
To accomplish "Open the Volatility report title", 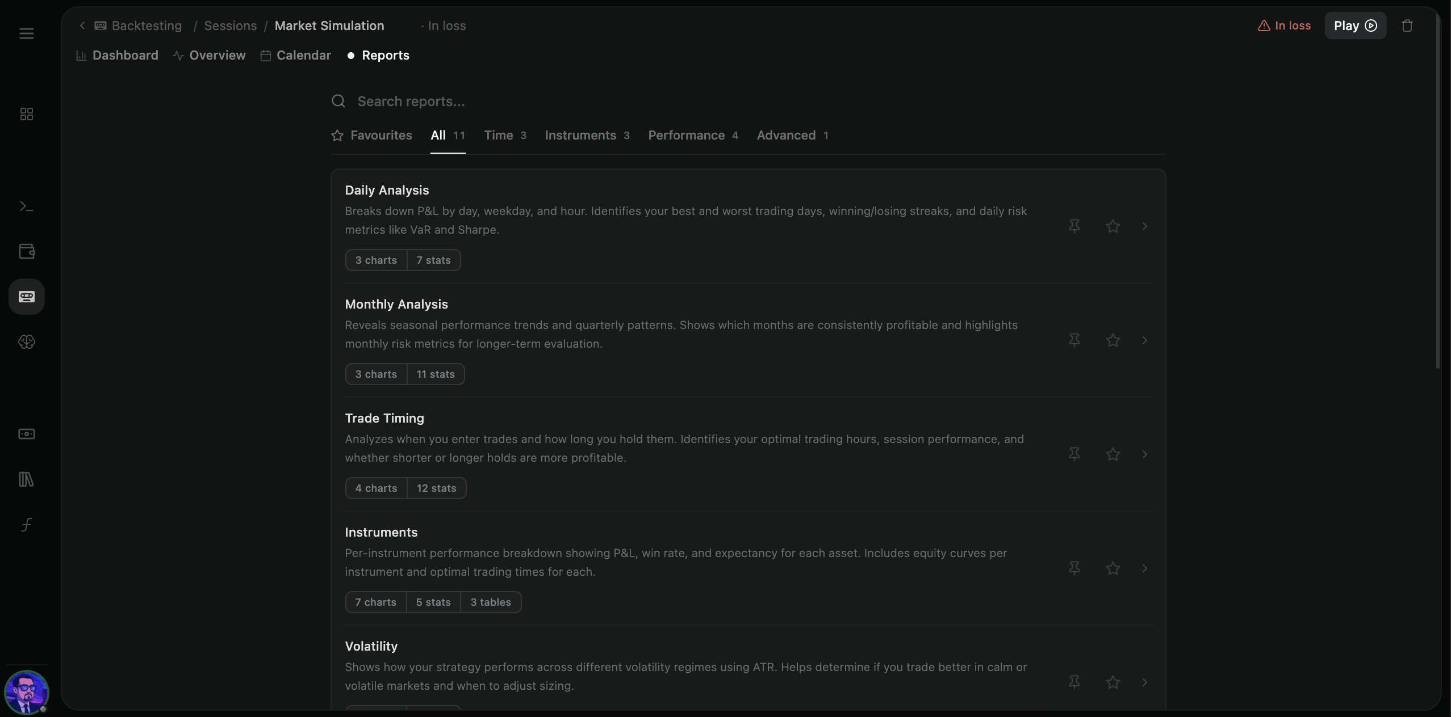I will point(371,646).
